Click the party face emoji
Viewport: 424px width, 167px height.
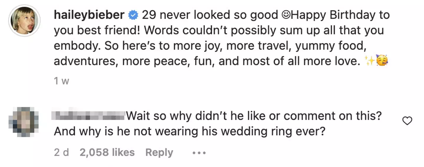point(382,61)
